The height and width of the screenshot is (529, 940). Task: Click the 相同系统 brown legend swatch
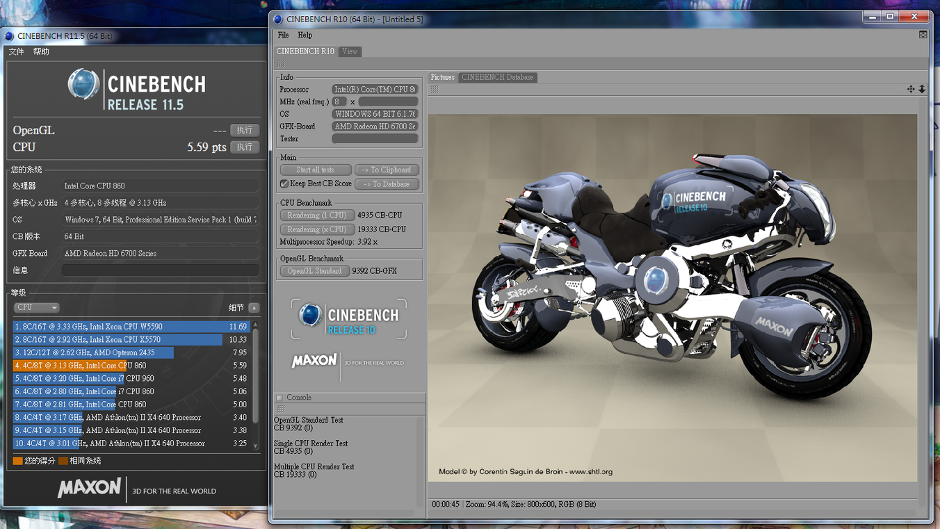(x=63, y=461)
